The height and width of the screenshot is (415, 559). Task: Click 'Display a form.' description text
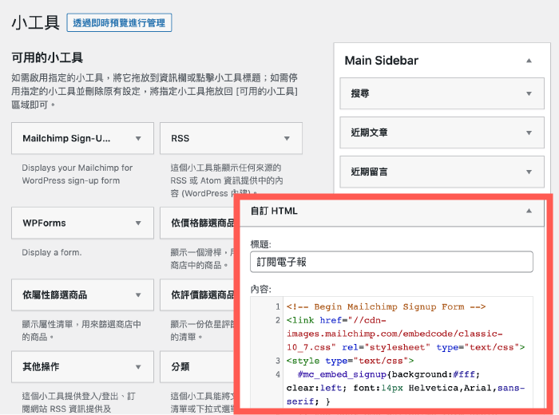[52, 252]
